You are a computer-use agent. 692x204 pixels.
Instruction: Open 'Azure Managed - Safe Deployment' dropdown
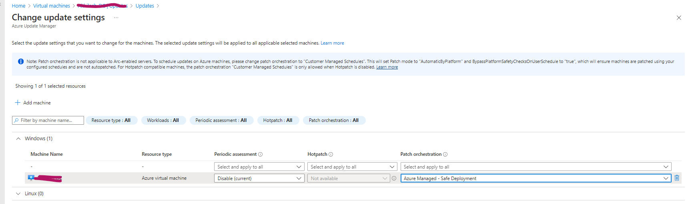(x=536, y=178)
